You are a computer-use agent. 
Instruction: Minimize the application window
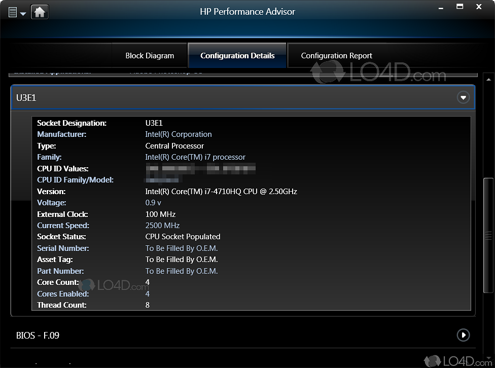click(440, 8)
